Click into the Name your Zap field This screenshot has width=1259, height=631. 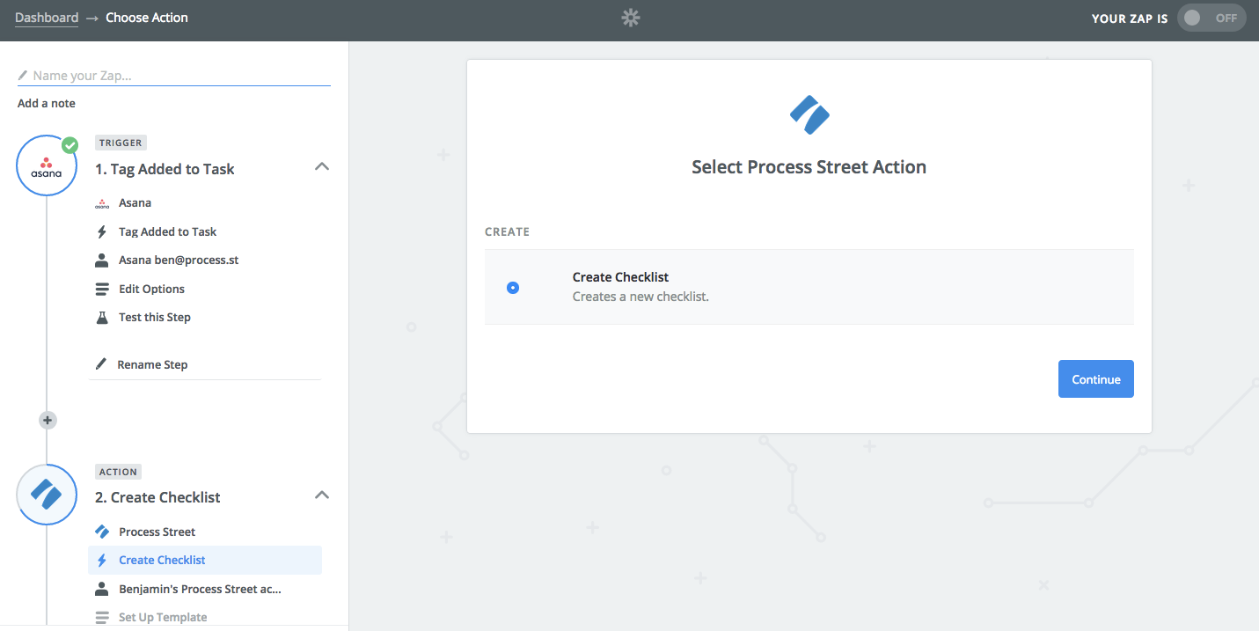(x=174, y=76)
